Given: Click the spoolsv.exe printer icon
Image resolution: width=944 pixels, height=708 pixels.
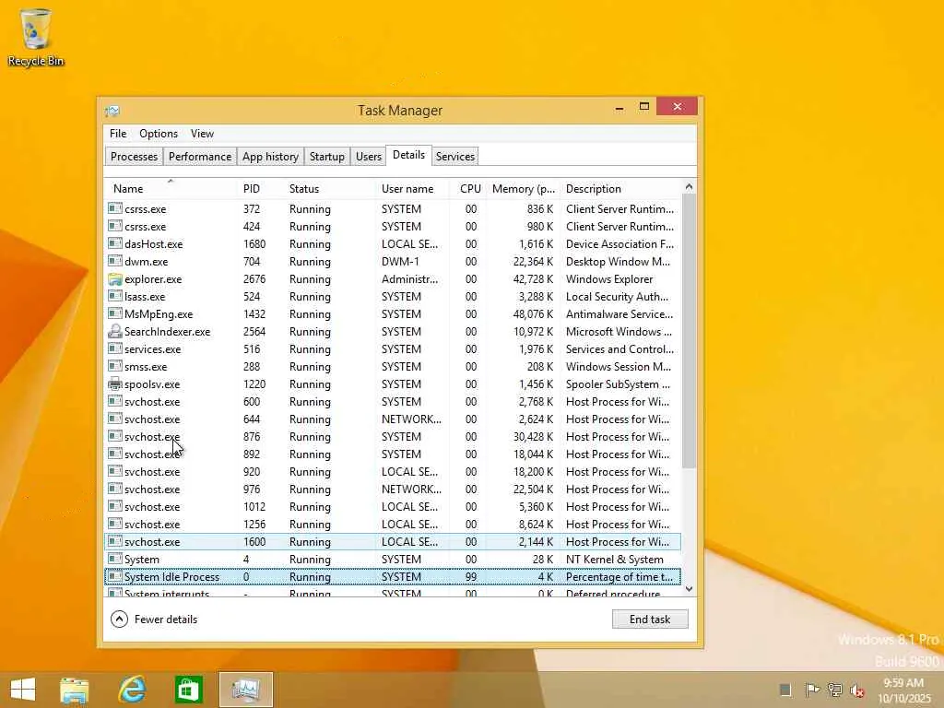Looking at the screenshot, I should [x=115, y=383].
